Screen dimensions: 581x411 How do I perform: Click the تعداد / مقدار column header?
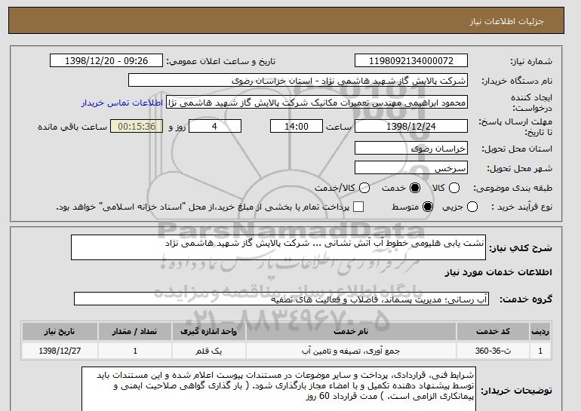coord(135,331)
